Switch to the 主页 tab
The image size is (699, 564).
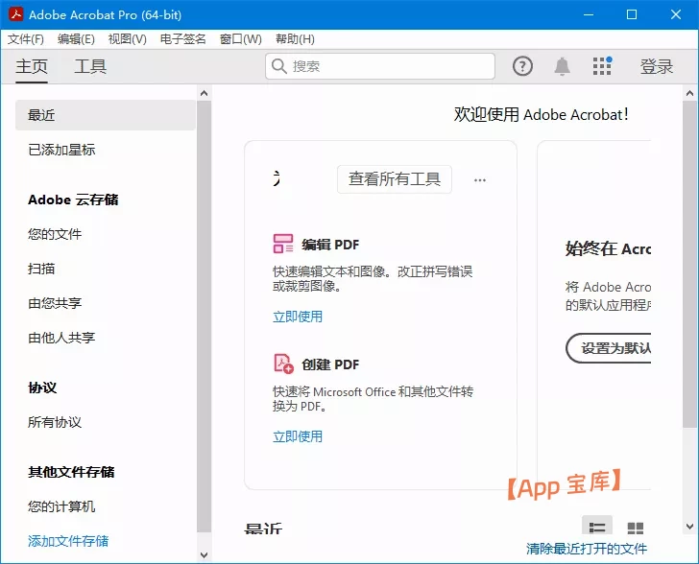point(32,66)
